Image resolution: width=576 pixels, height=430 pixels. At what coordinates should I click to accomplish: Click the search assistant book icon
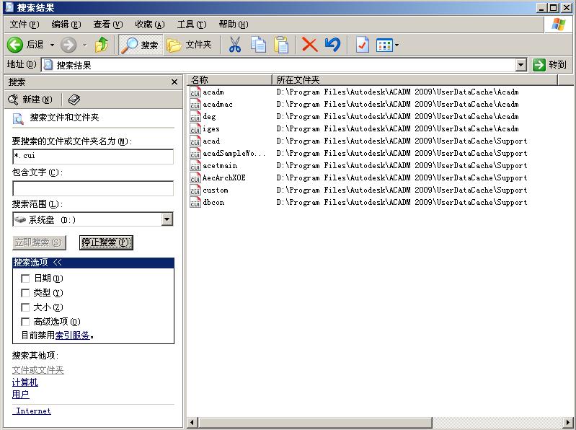(74, 100)
